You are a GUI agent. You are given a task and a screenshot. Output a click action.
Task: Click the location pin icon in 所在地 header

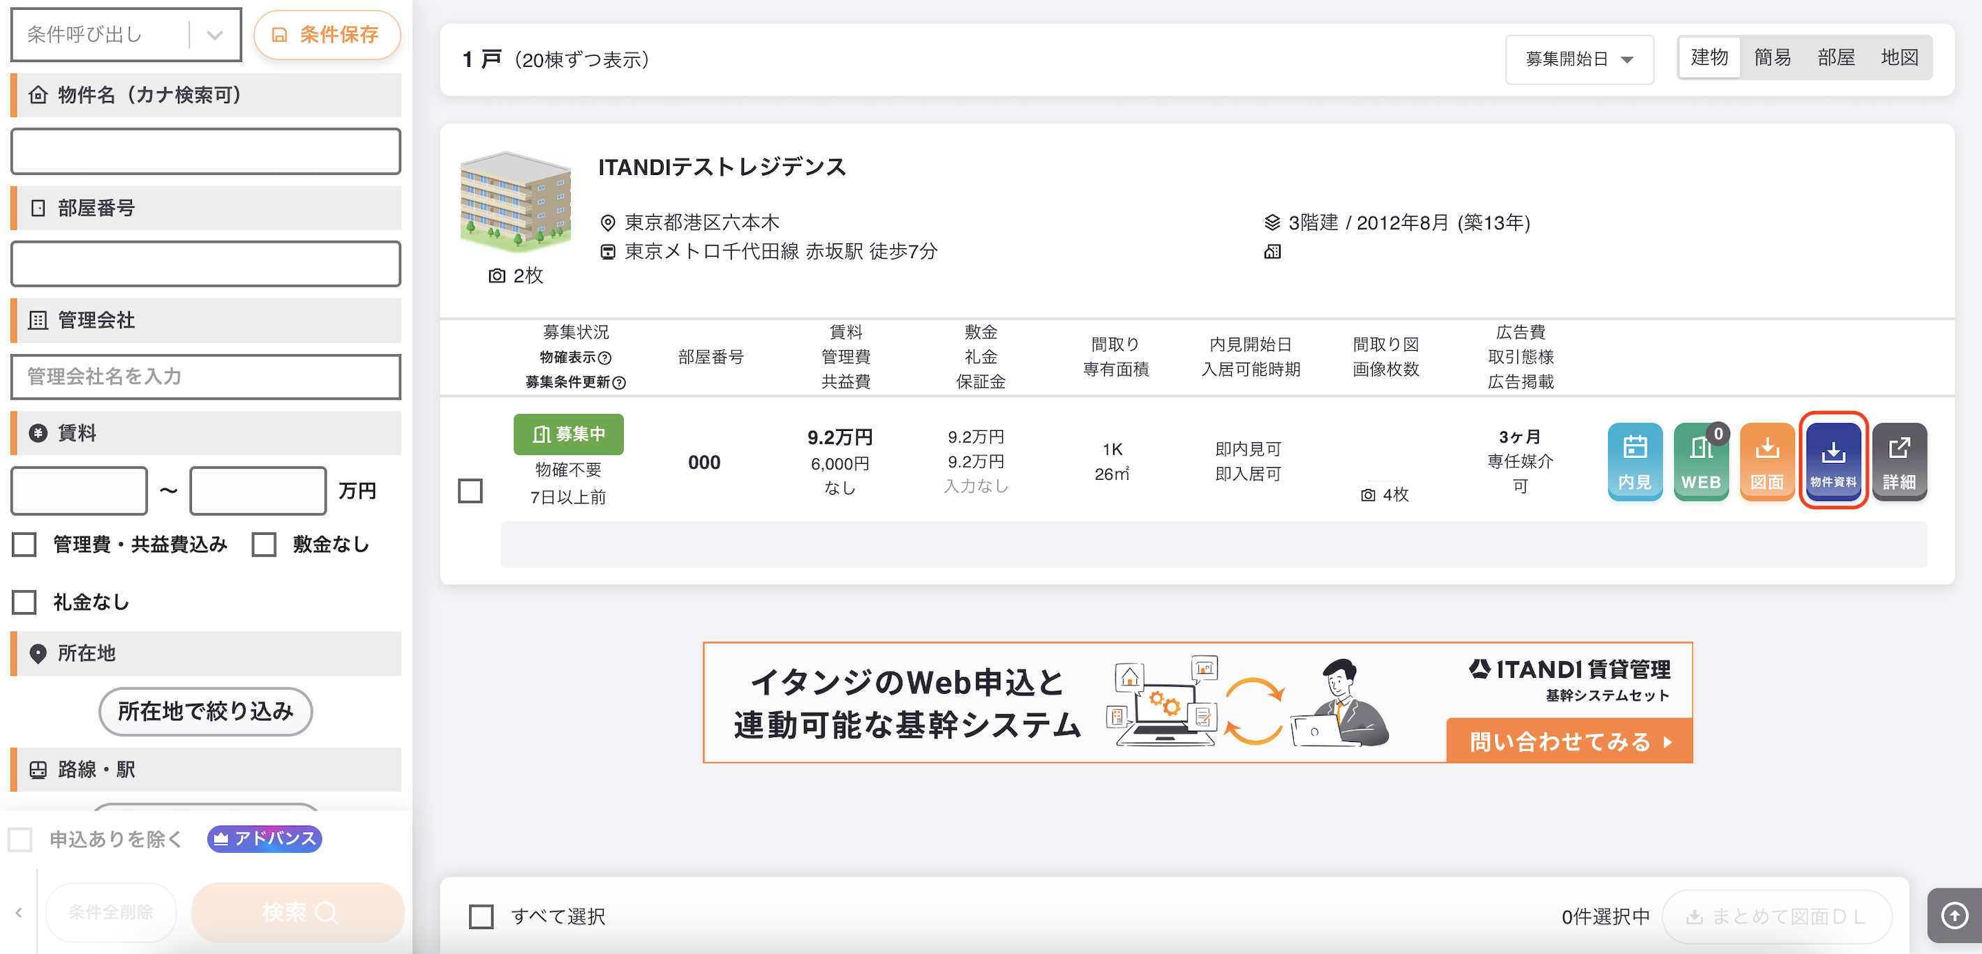tap(38, 653)
